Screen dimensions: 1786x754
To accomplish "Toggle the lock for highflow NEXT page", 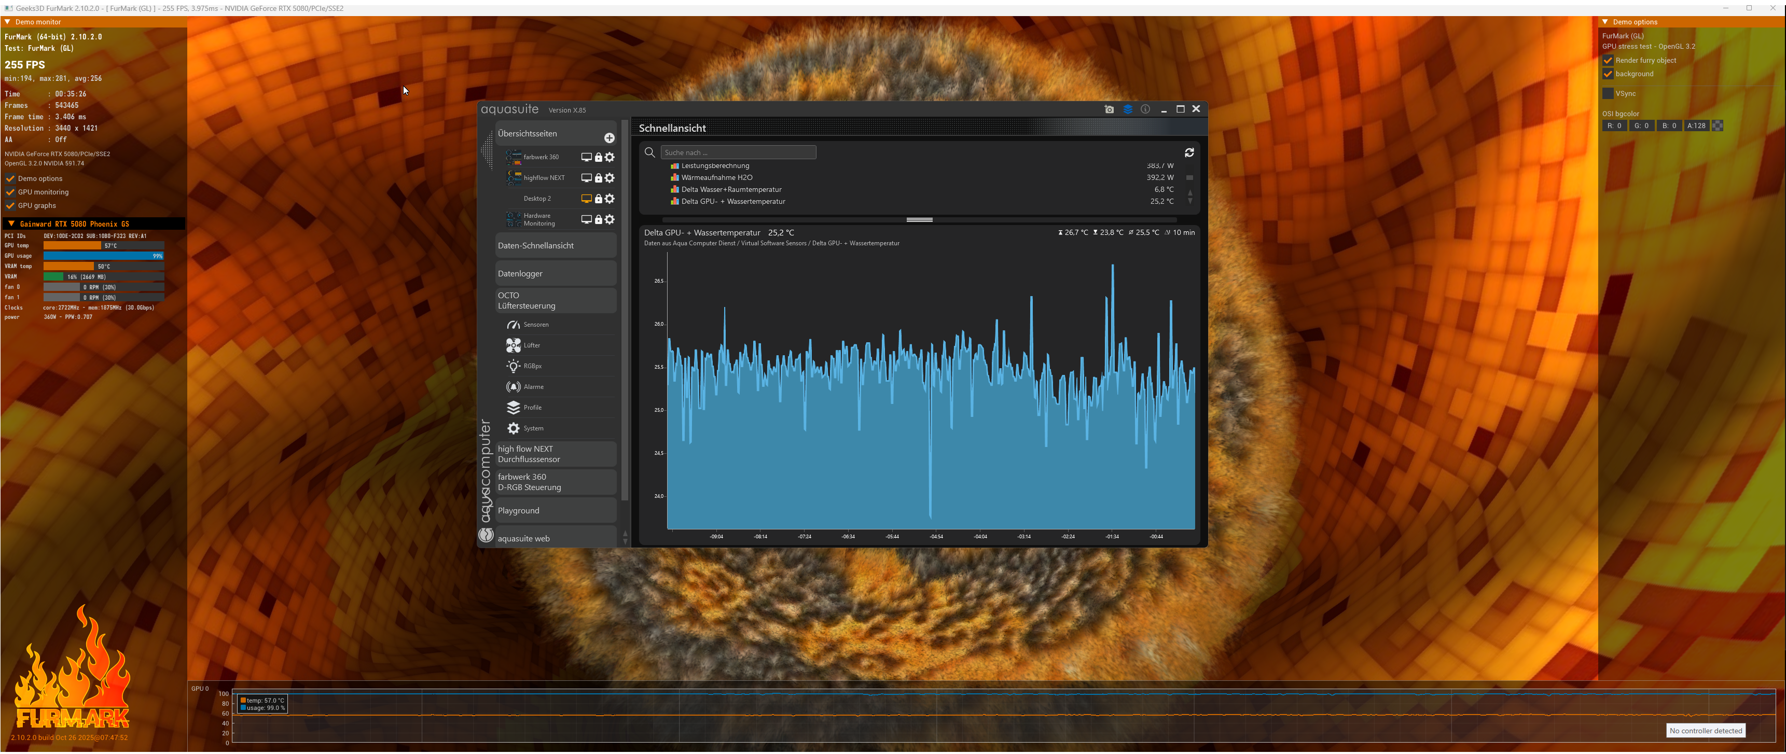I will tap(598, 178).
